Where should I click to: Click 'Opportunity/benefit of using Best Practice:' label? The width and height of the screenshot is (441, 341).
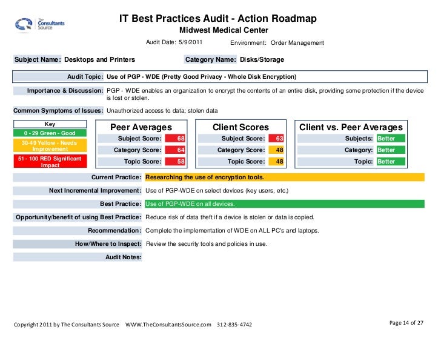click(78, 217)
